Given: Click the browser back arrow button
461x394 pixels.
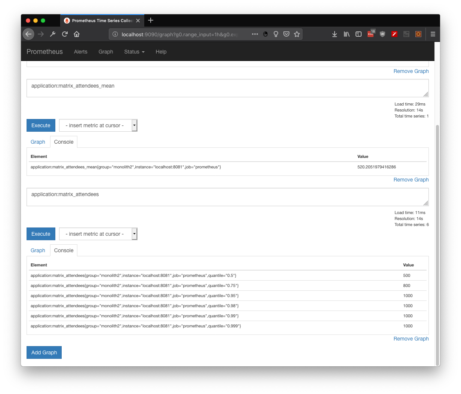Looking at the screenshot, I should 28,34.
